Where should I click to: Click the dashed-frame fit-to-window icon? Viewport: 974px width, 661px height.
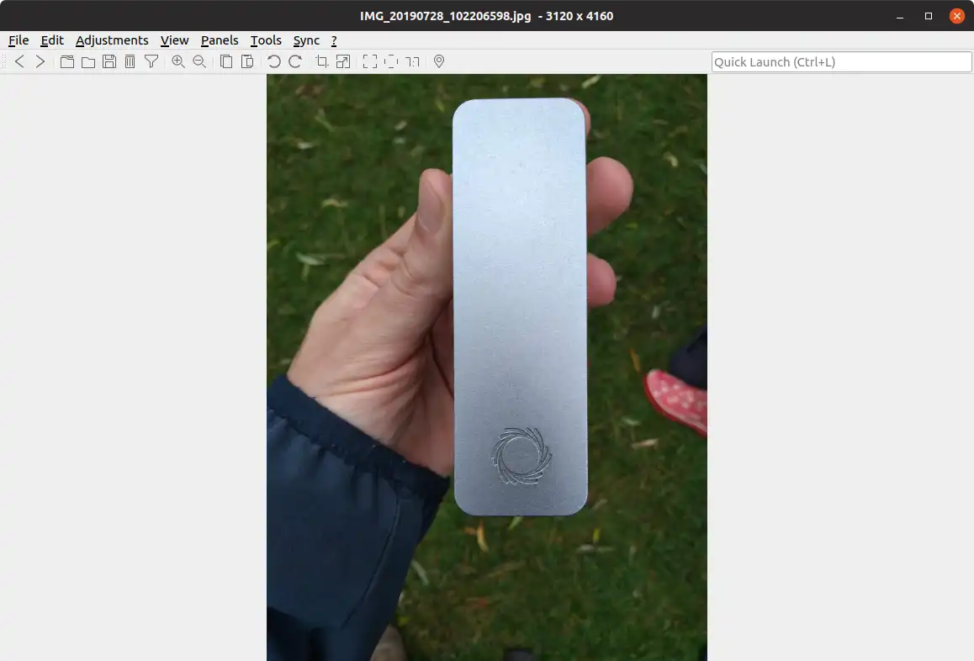(x=391, y=61)
